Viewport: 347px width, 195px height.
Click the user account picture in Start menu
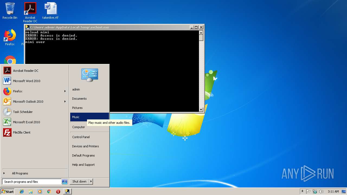pyautogui.click(x=90, y=75)
